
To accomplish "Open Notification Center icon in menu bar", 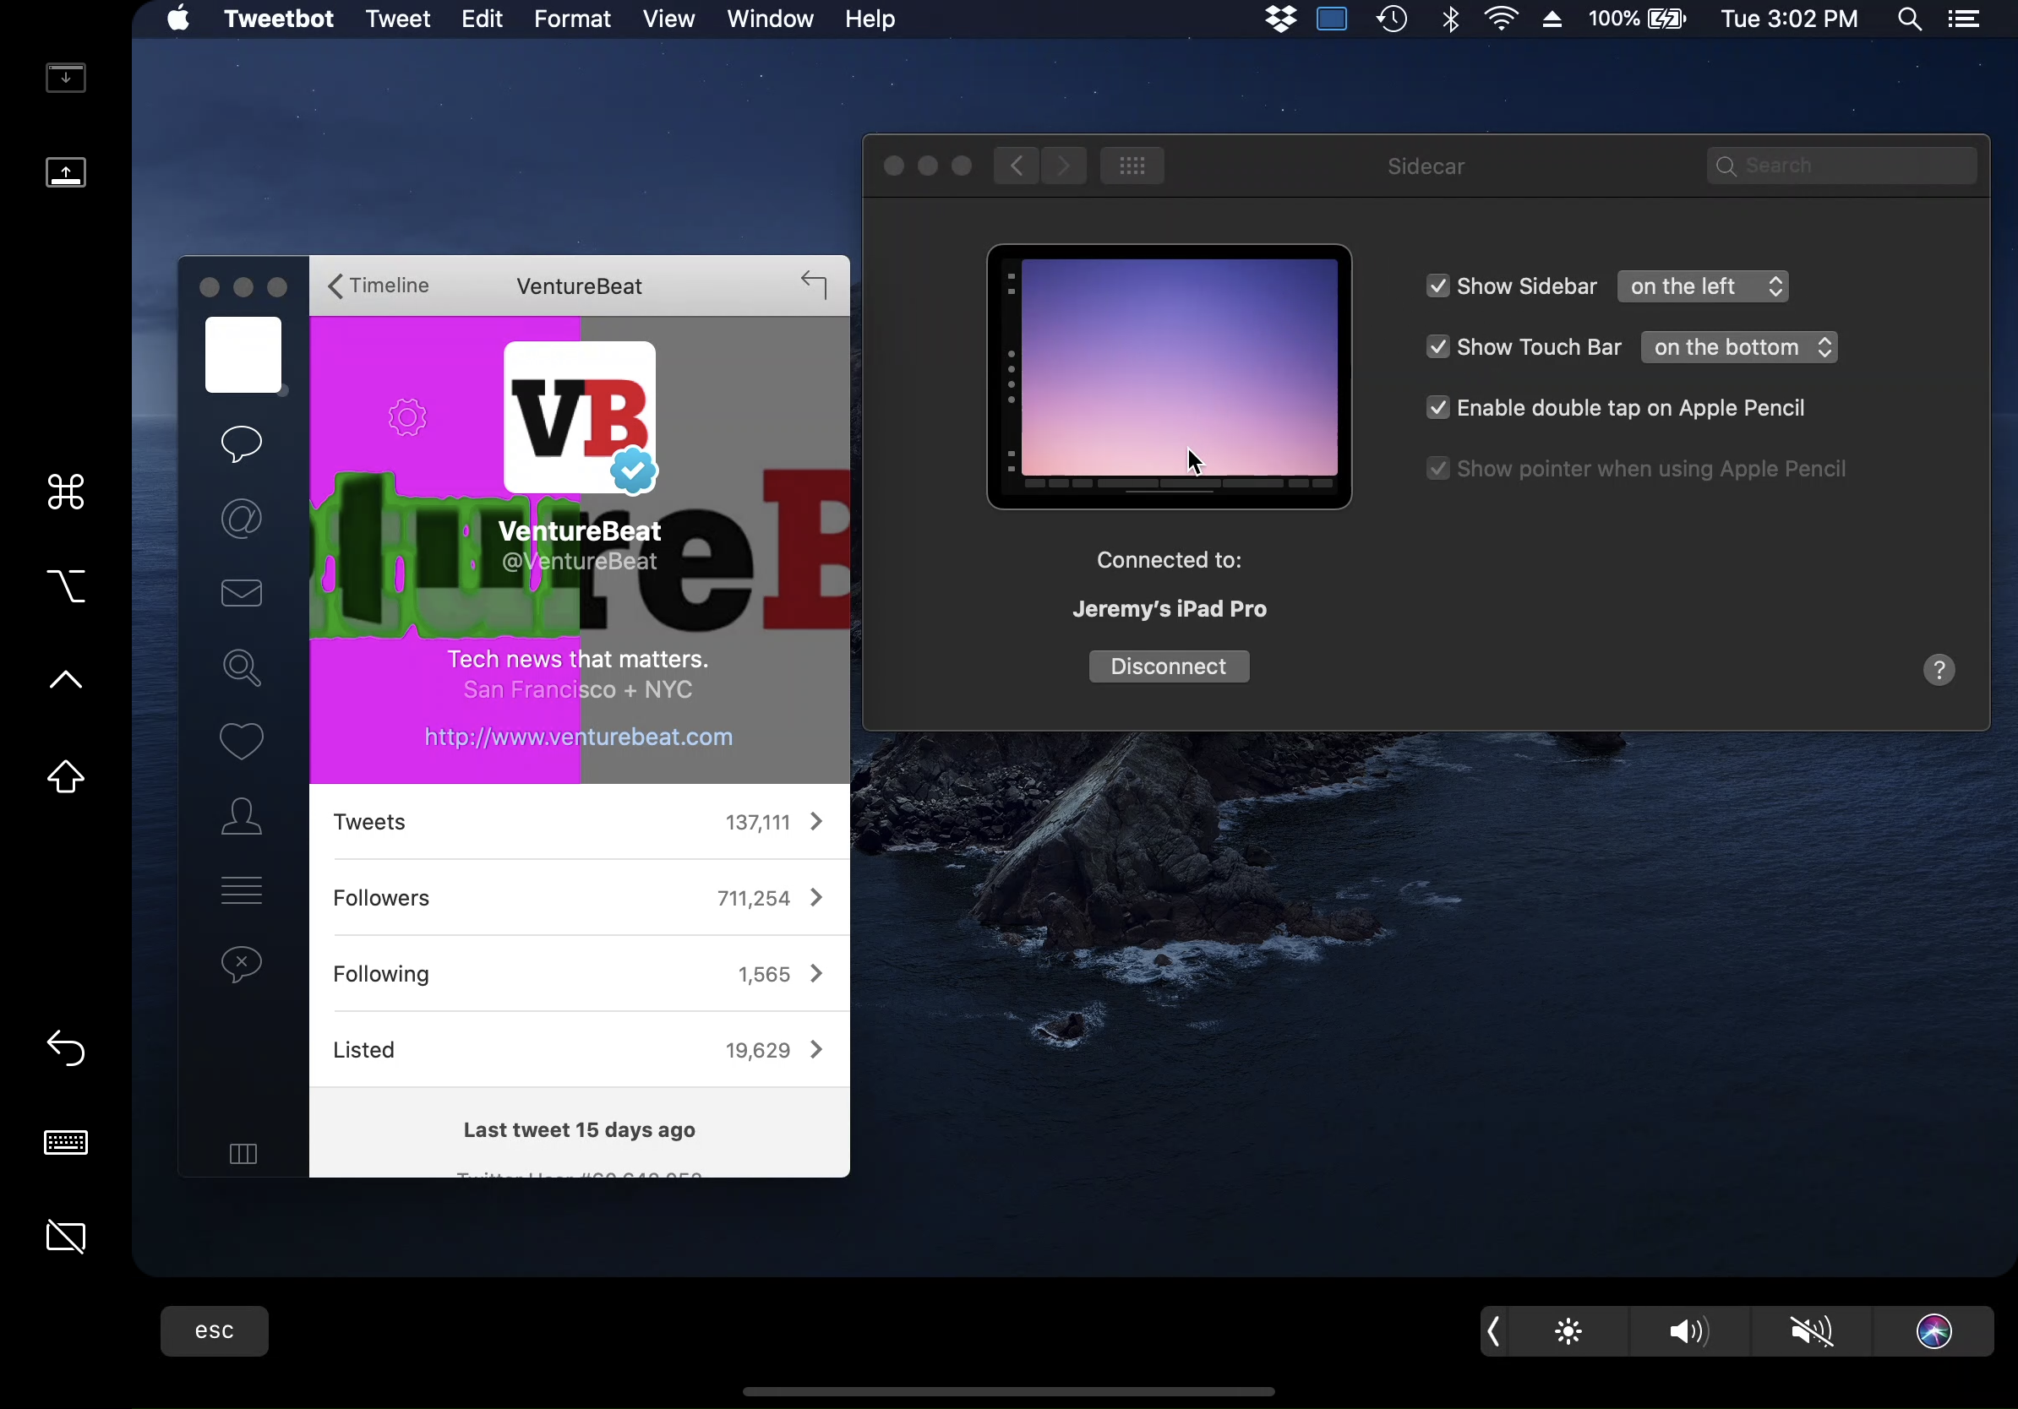I will point(1964,19).
